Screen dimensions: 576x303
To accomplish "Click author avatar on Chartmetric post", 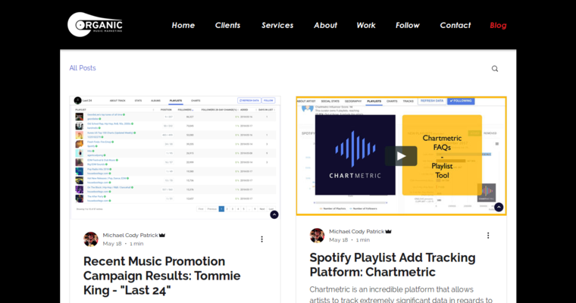I will tap(317, 236).
